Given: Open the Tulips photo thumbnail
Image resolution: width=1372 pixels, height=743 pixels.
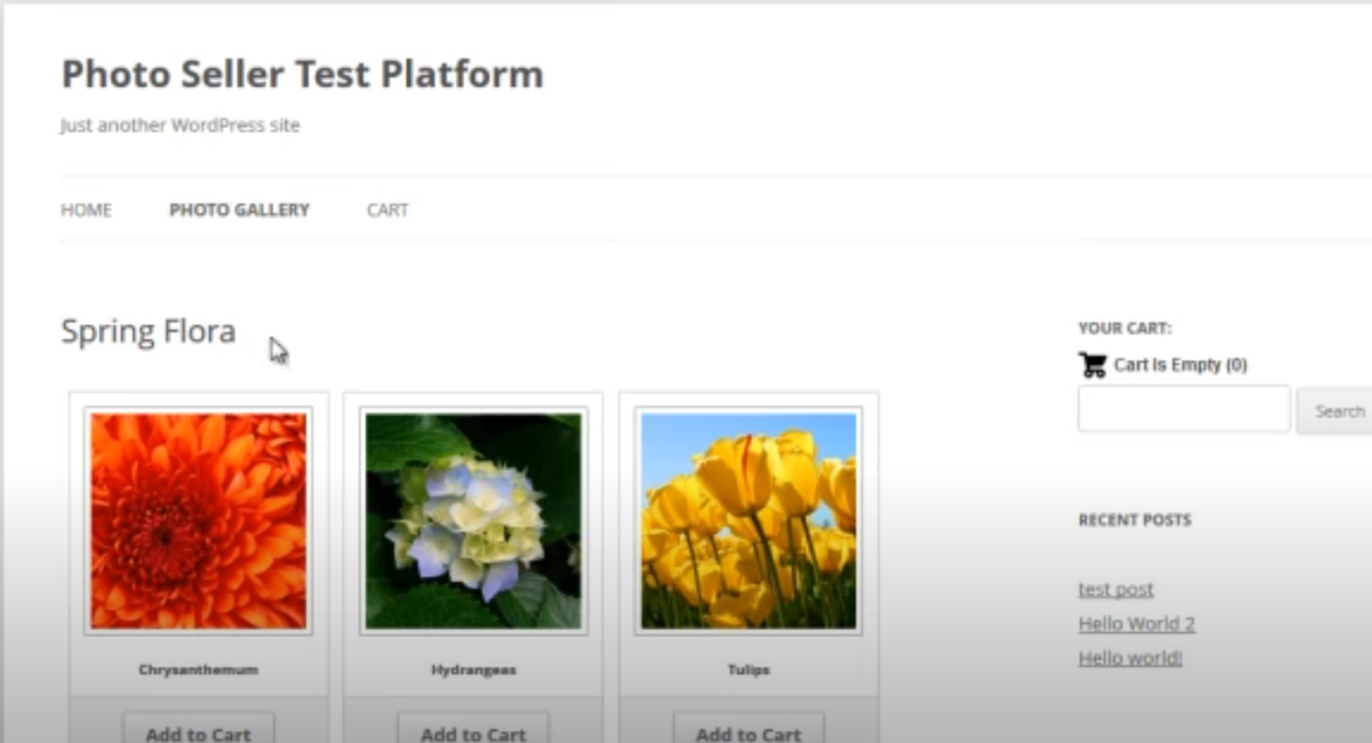Looking at the screenshot, I should pos(749,521).
